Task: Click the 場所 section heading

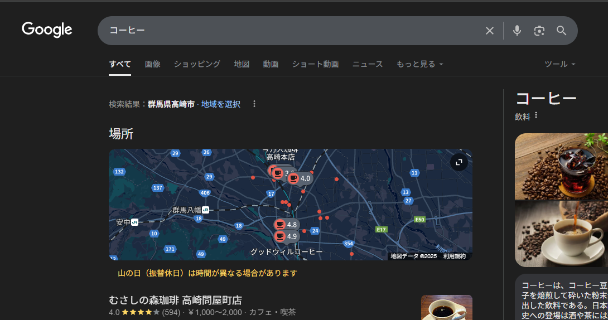Action: click(x=121, y=134)
